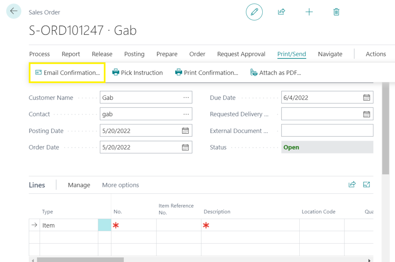Open Customer Name lookup ellipsis
The height and width of the screenshot is (262, 395).
click(186, 98)
